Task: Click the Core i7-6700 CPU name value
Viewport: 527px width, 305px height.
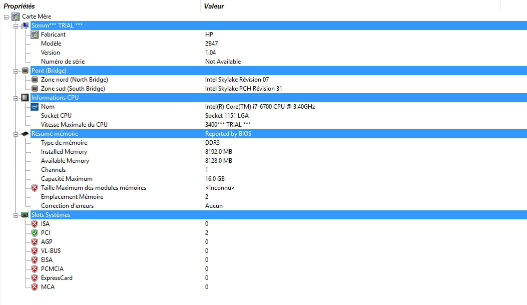Action: pos(260,107)
